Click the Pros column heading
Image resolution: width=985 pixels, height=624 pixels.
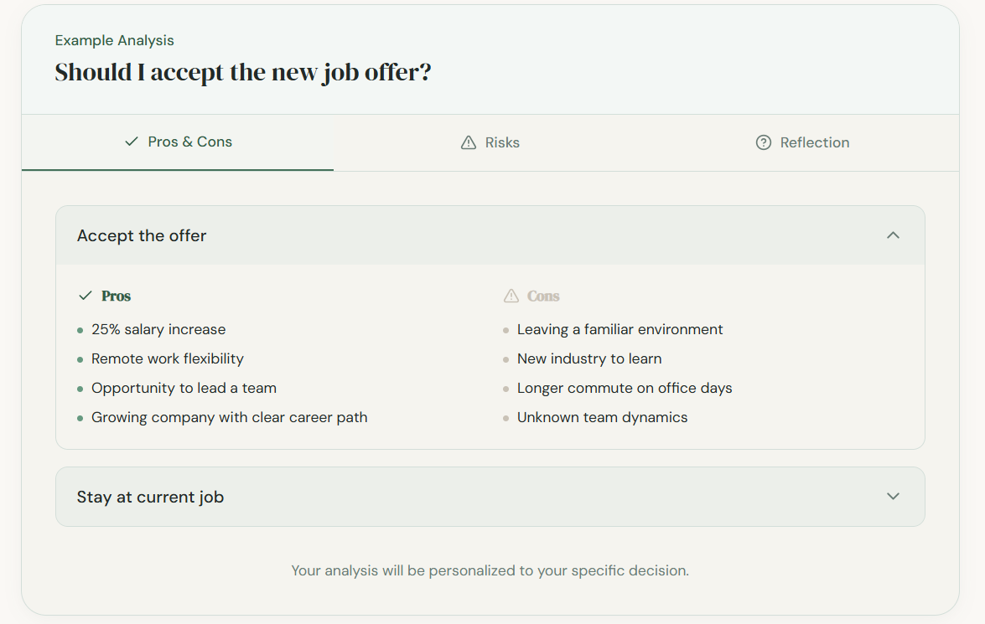tap(116, 295)
